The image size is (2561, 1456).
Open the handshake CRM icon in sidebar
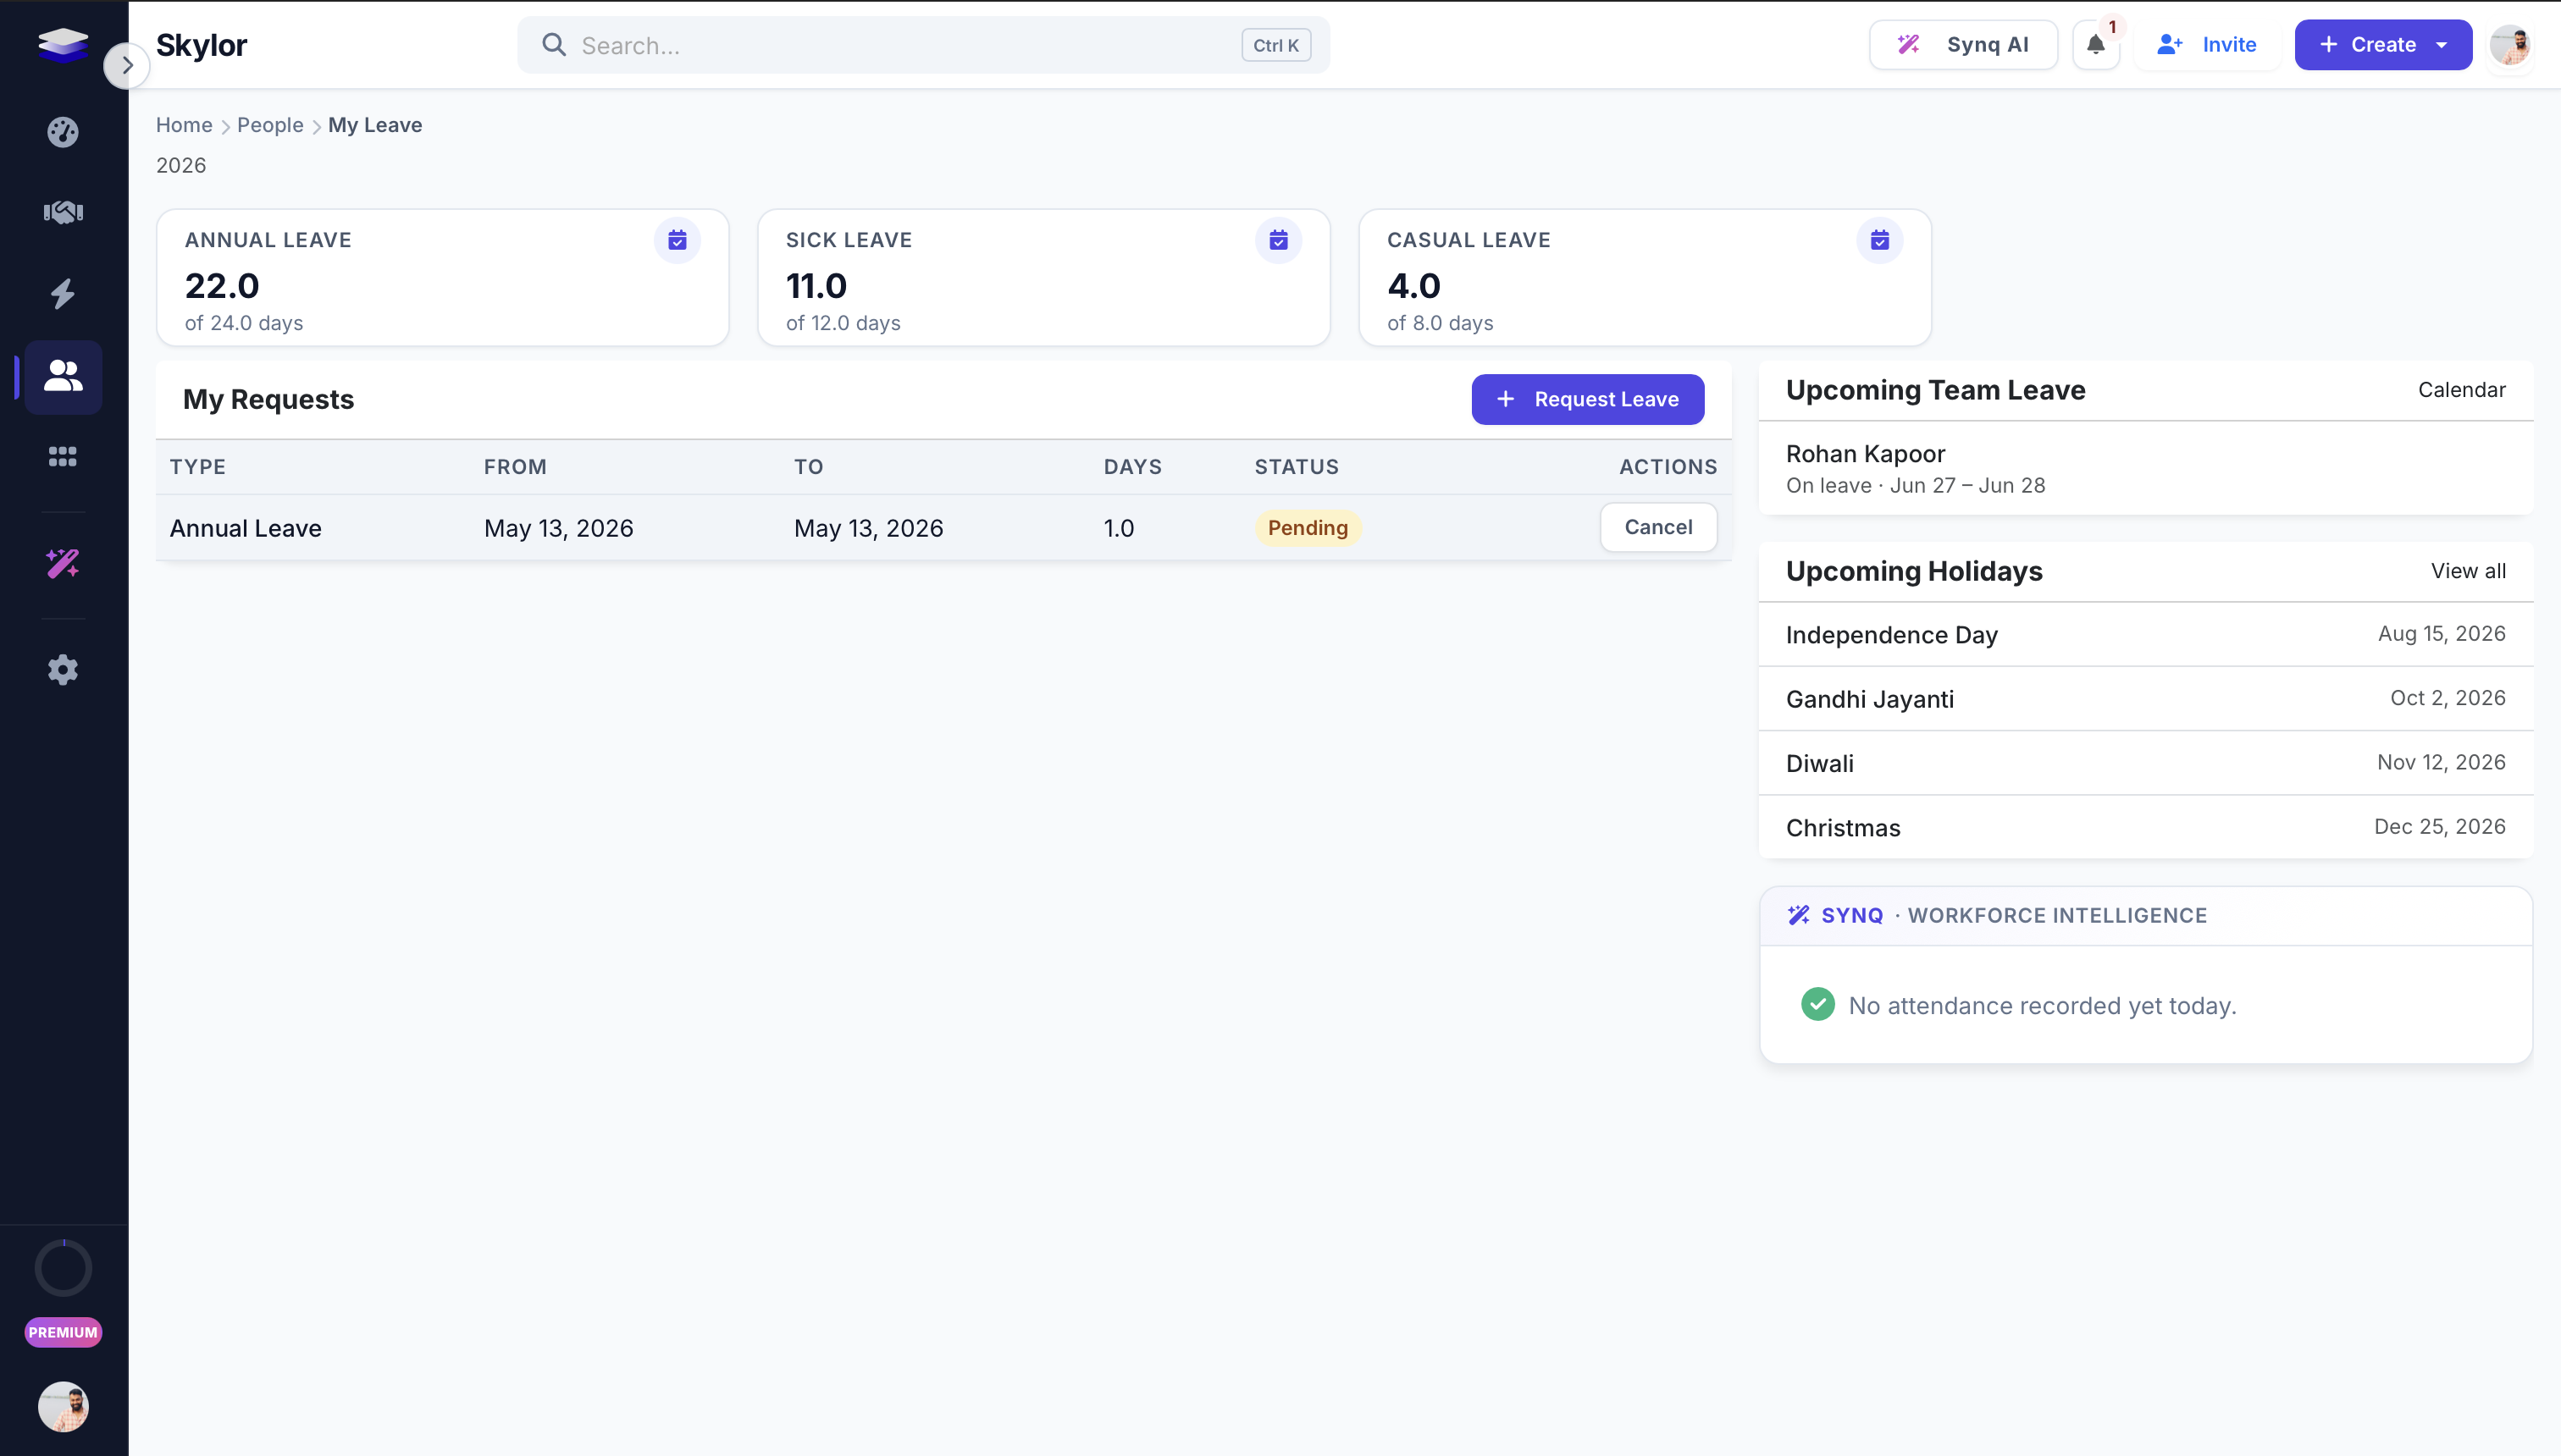coord(63,212)
